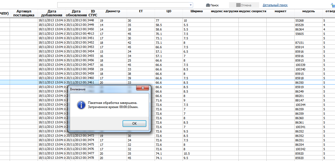Click model value 100341
335x161 pixels.
300,127
